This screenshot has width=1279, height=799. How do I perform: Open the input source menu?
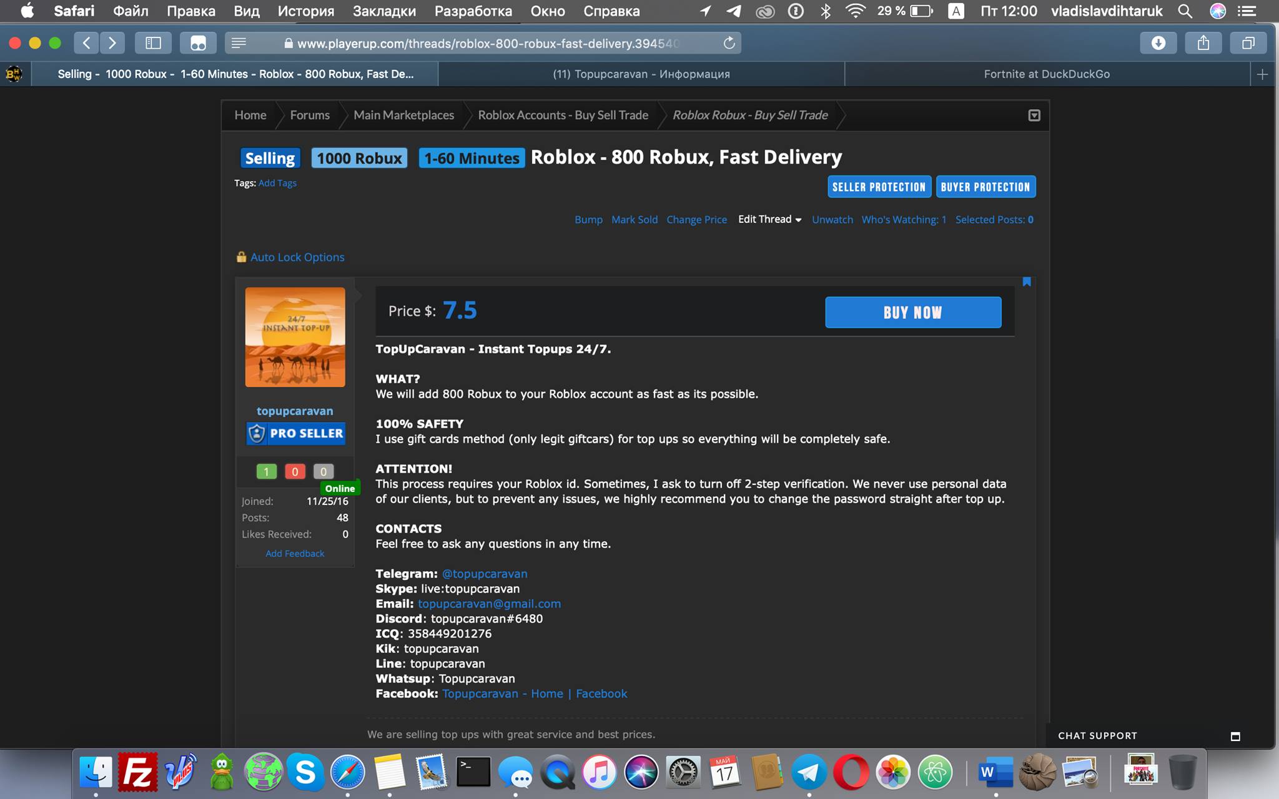click(x=956, y=11)
